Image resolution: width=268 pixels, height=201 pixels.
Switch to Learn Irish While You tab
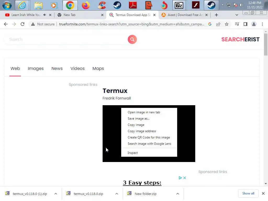point(26,15)
